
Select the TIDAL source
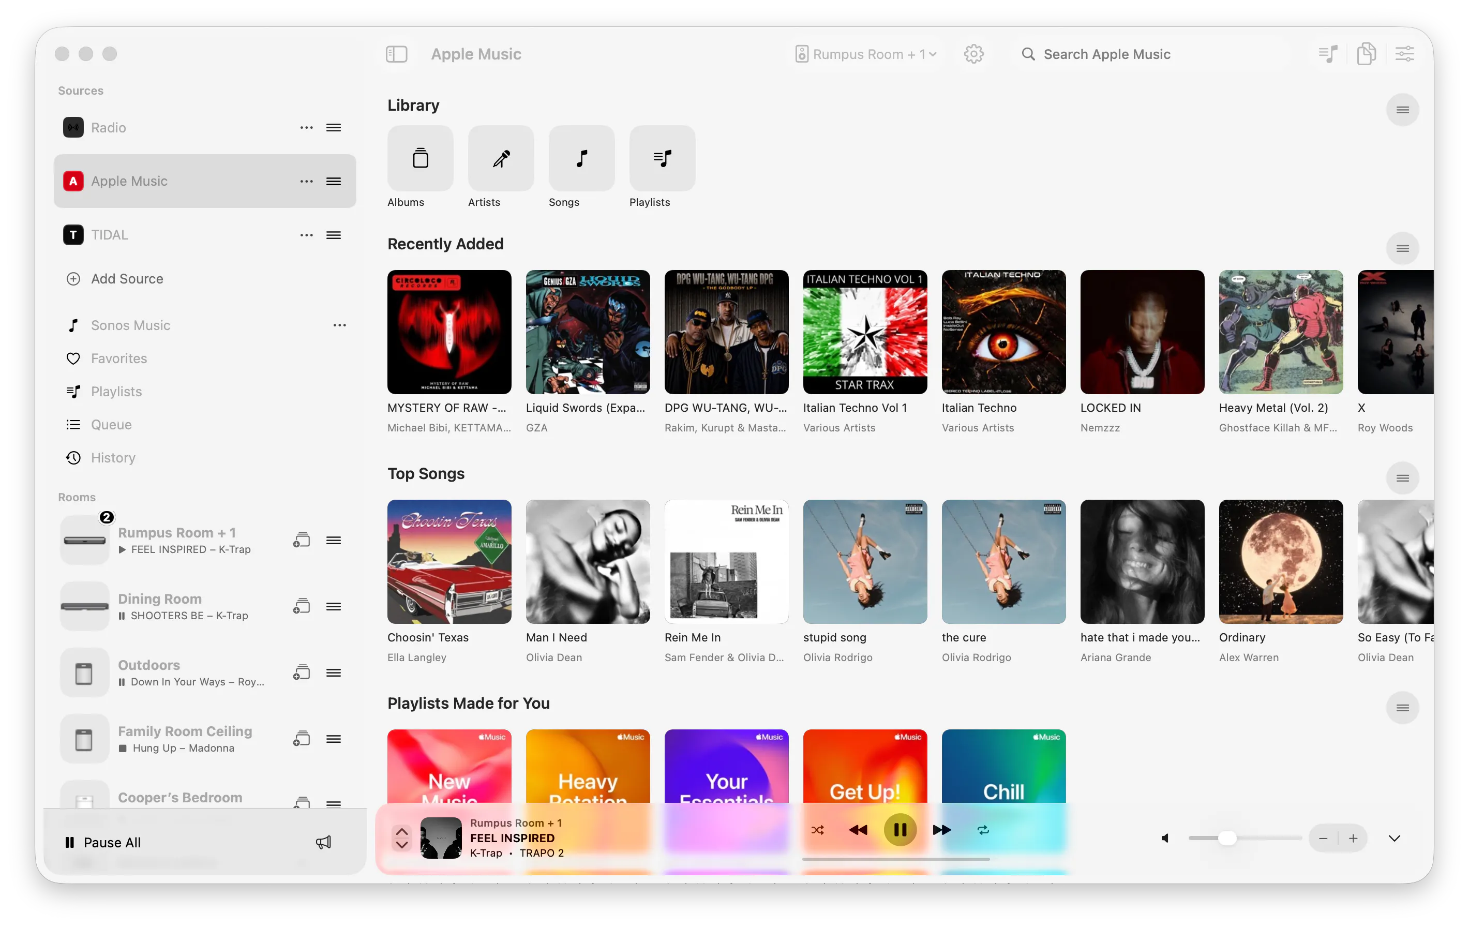click(204, 235)
